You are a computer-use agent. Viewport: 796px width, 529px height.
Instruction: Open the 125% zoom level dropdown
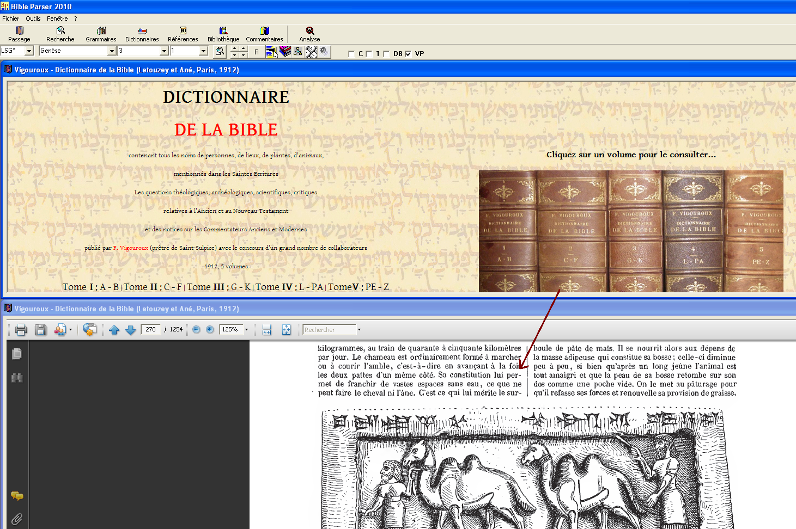(x=246, y=329)
